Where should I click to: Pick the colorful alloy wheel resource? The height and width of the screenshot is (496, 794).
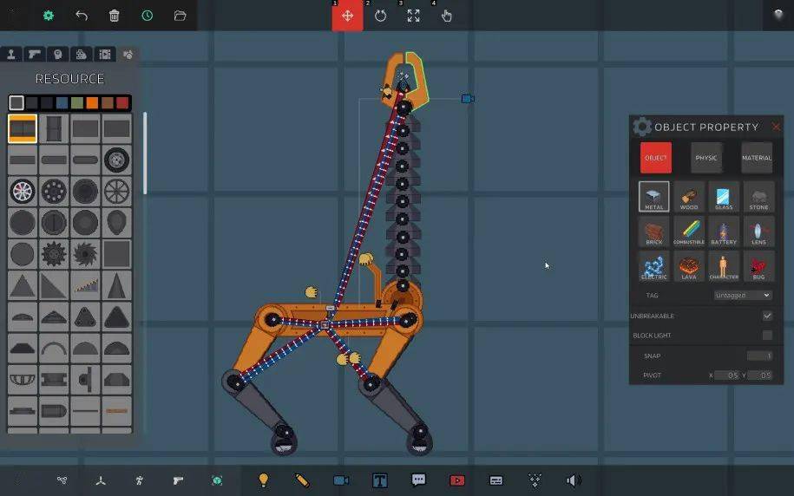23,192
